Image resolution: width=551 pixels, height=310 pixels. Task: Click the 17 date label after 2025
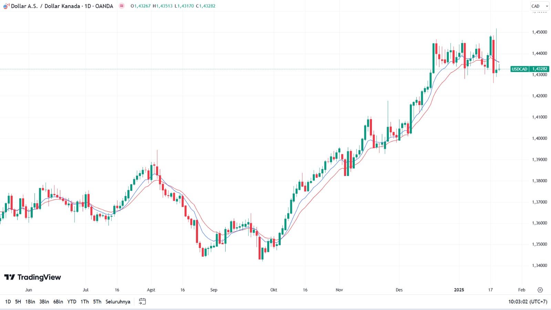490,290
